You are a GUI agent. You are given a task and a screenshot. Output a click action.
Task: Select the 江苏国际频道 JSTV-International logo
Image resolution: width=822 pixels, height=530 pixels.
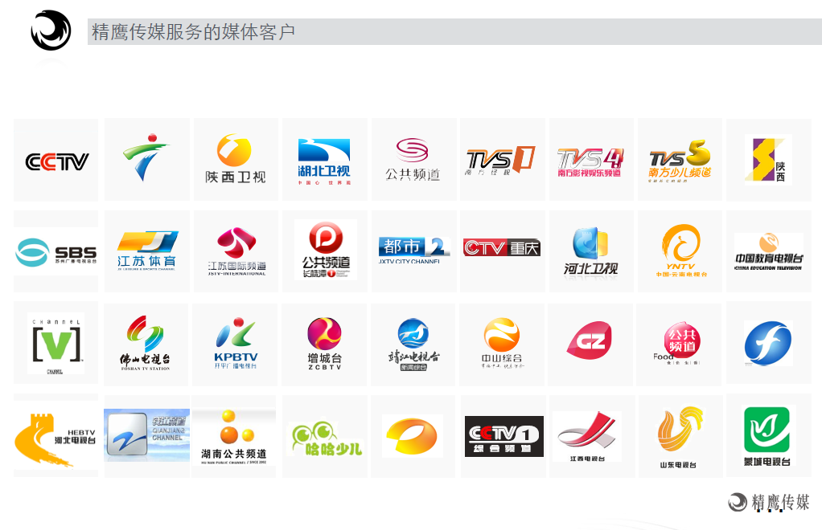click(x=236, y=251)
